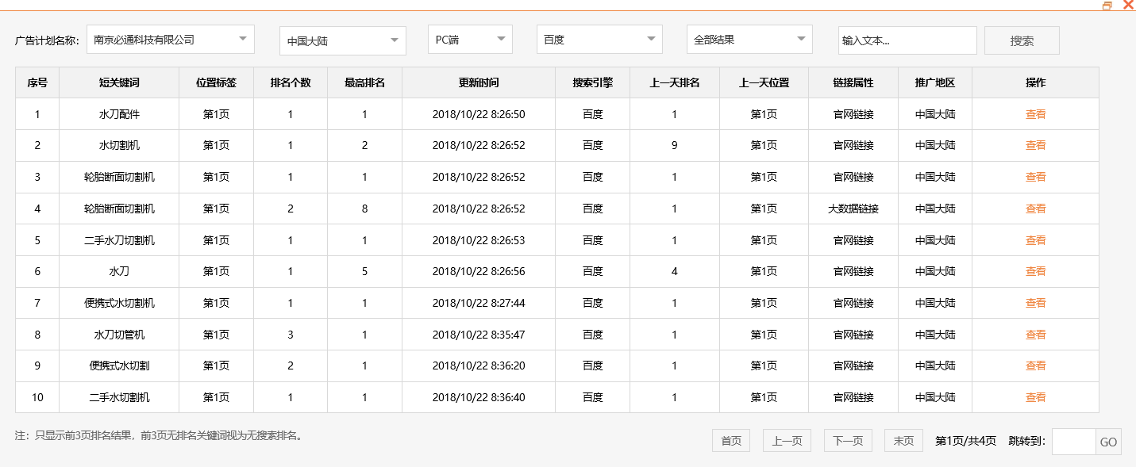The width and height of the screenshot is (1136, 467).
Task: Select the table row for keyword 水刀
Action: 476,271
